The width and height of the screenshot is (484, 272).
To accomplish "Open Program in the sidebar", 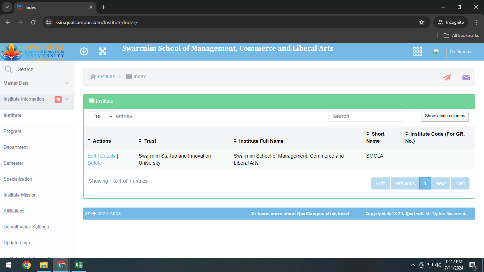I will [x=12, y=131].
